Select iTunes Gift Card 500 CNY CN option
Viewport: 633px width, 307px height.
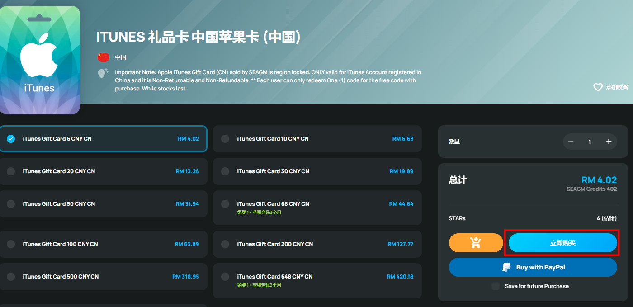[x=104, y=277]
